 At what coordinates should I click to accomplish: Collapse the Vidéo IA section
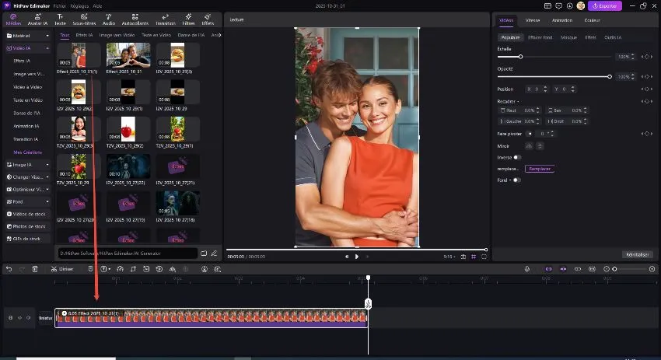pos(47,48)
